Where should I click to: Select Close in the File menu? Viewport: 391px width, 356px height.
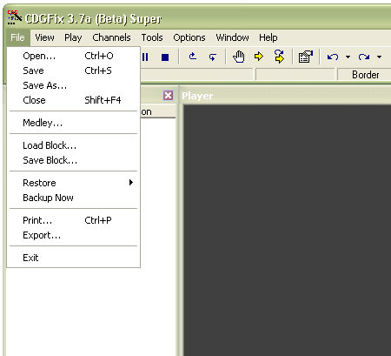point(74,100)
